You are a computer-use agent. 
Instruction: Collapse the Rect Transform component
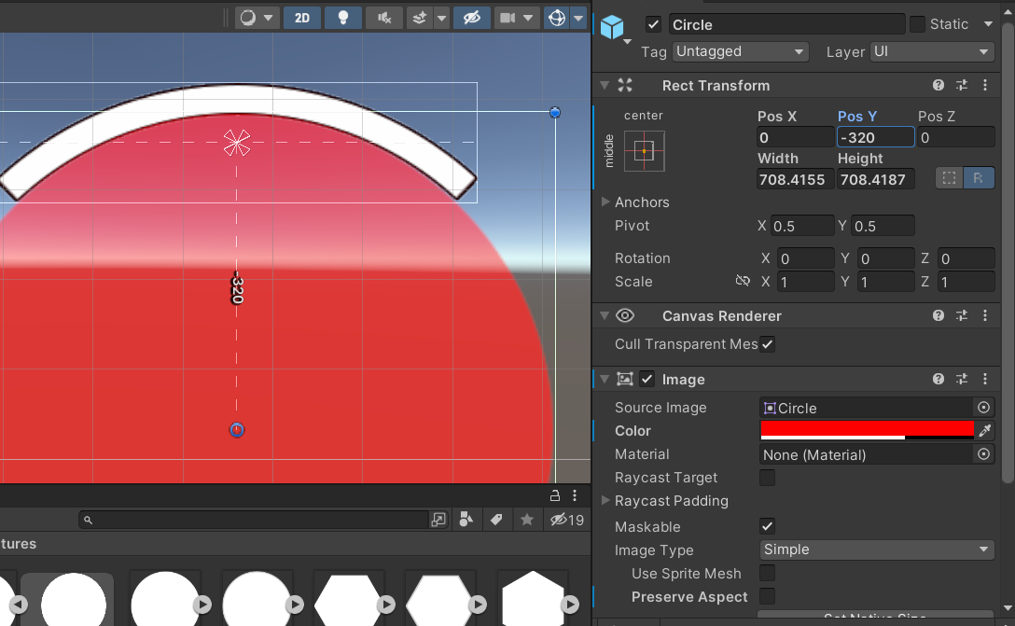click(x=604, y=86)
